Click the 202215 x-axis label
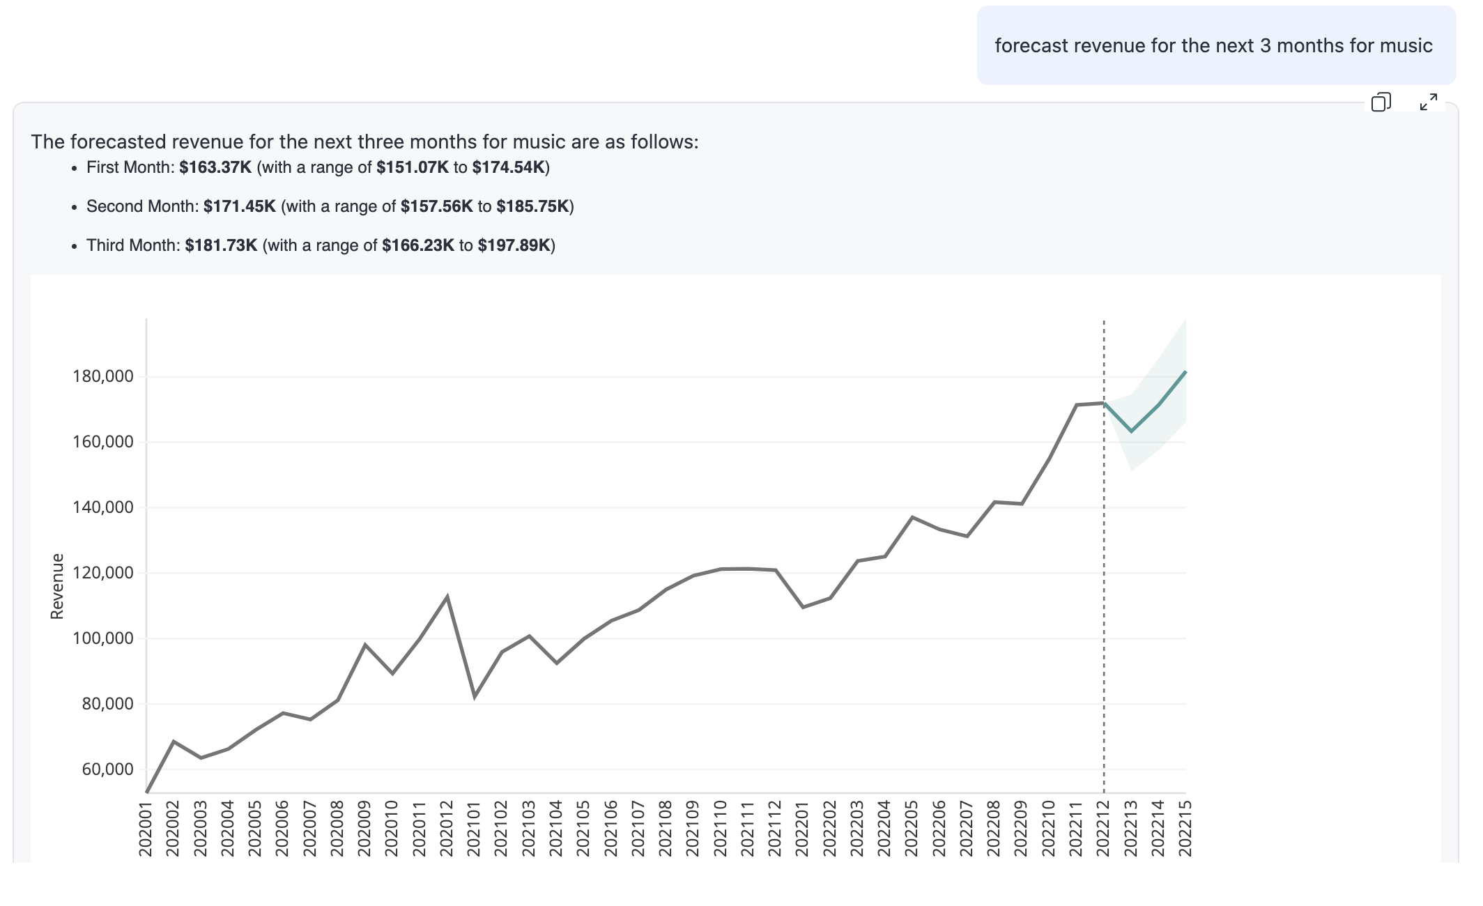1483x906 pixels. pyautogui.click(x=1185, y=829)
